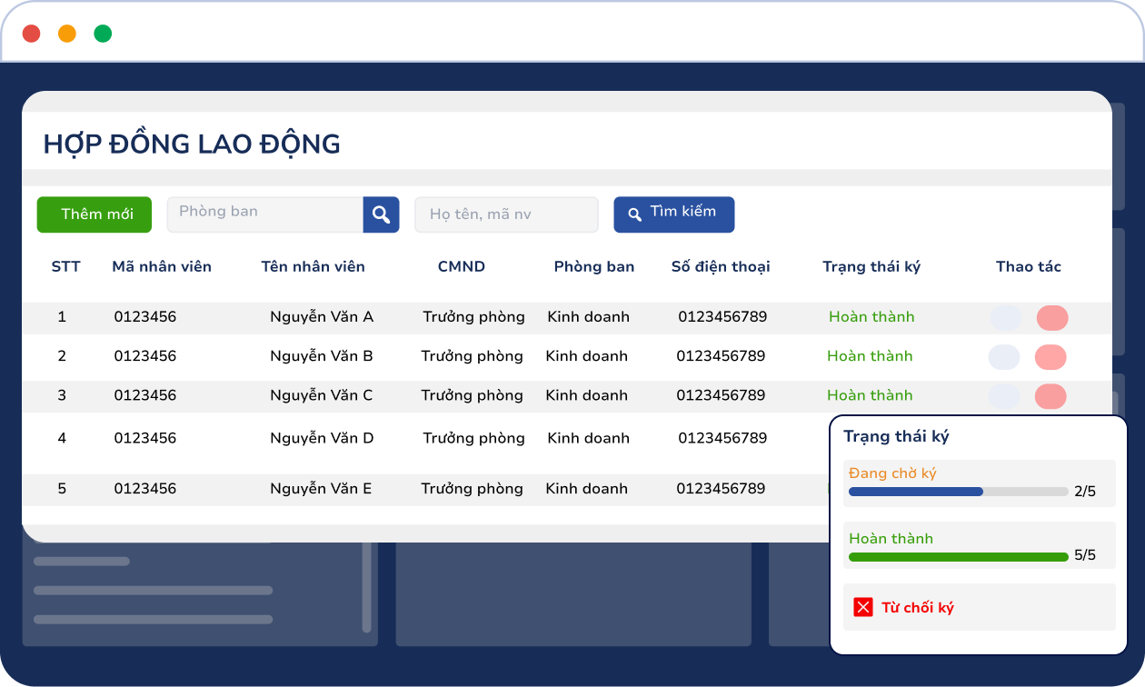The image size is (1145, 687).
Task: Click the light blue action pill for Nguyễn Văn A
Action: point(1006,318)
